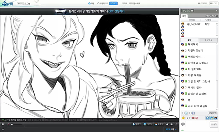This screenshot has width=219, height=132.
Task: Click the thumbs-up recommend icon below the video
Action: tap(167, 124)
